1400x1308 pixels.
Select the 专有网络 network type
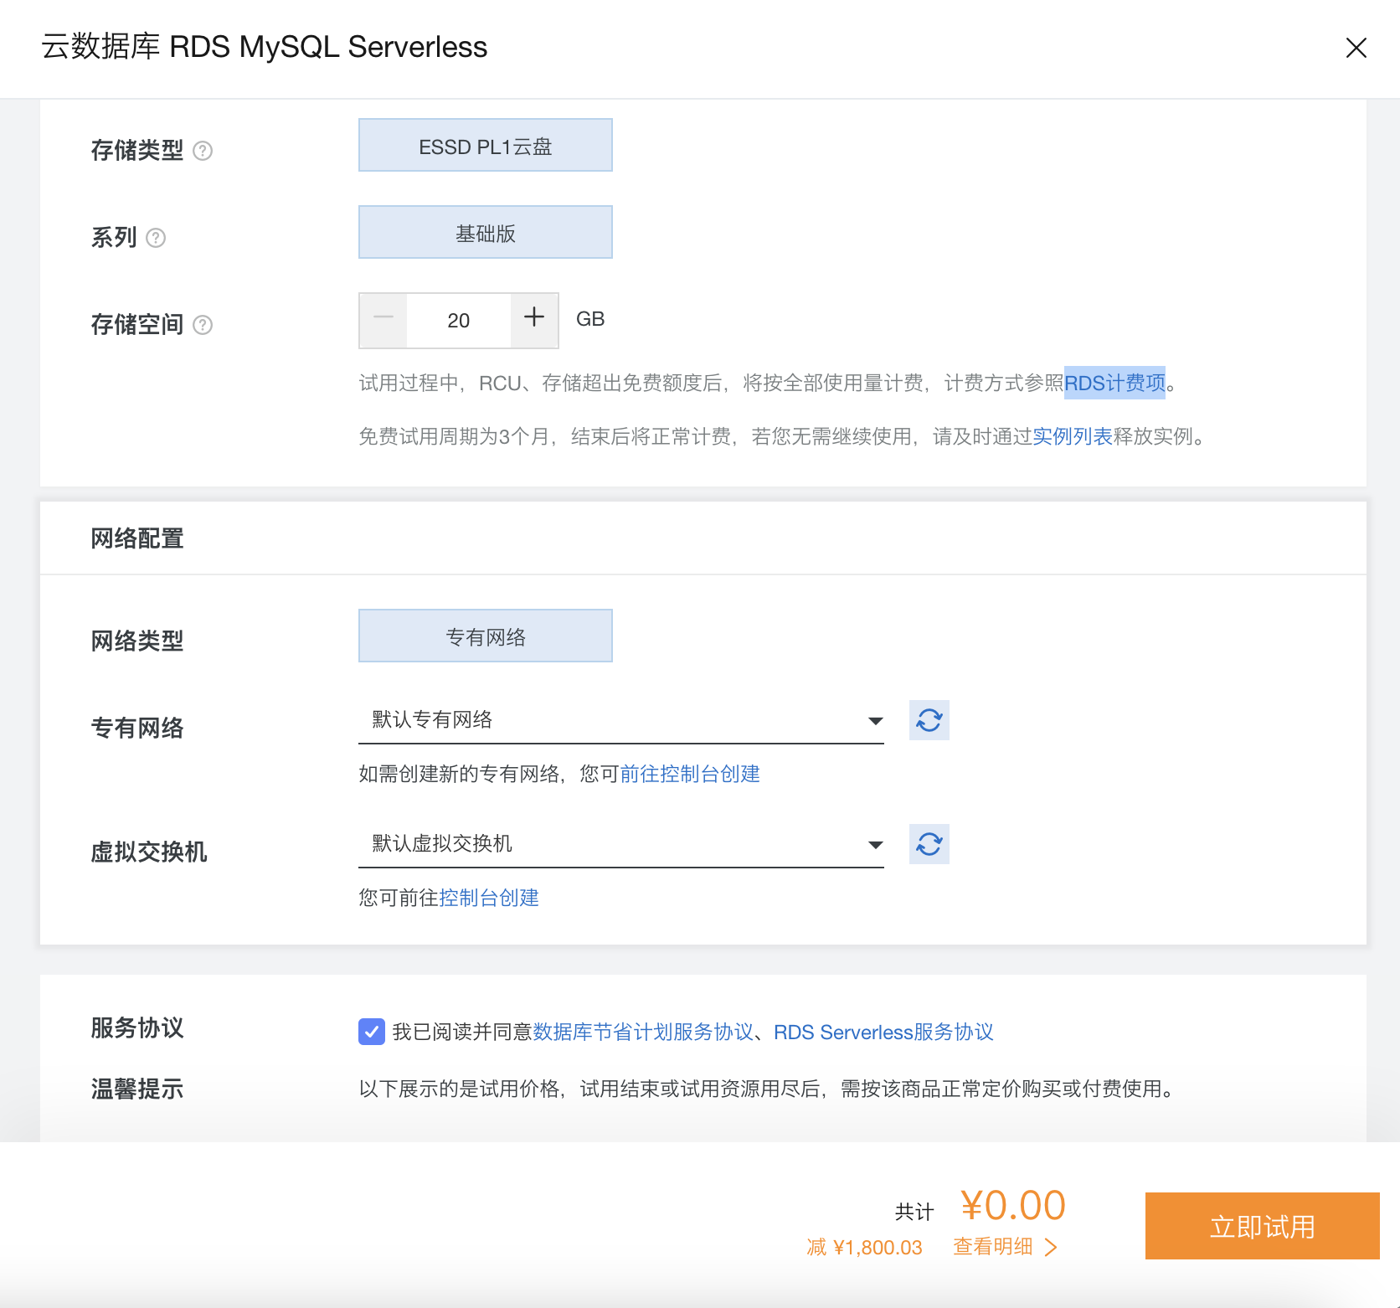[485, 635]
